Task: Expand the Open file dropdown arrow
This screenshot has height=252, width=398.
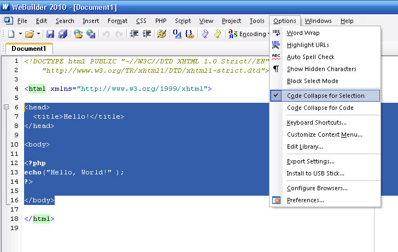Action: 38,34
